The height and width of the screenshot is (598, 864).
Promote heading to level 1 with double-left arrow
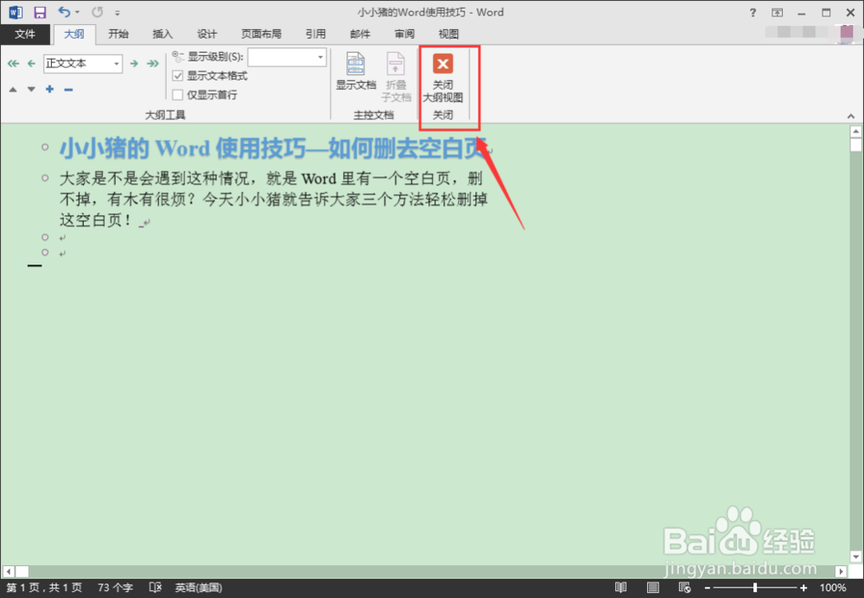click(x=11, y=63)
